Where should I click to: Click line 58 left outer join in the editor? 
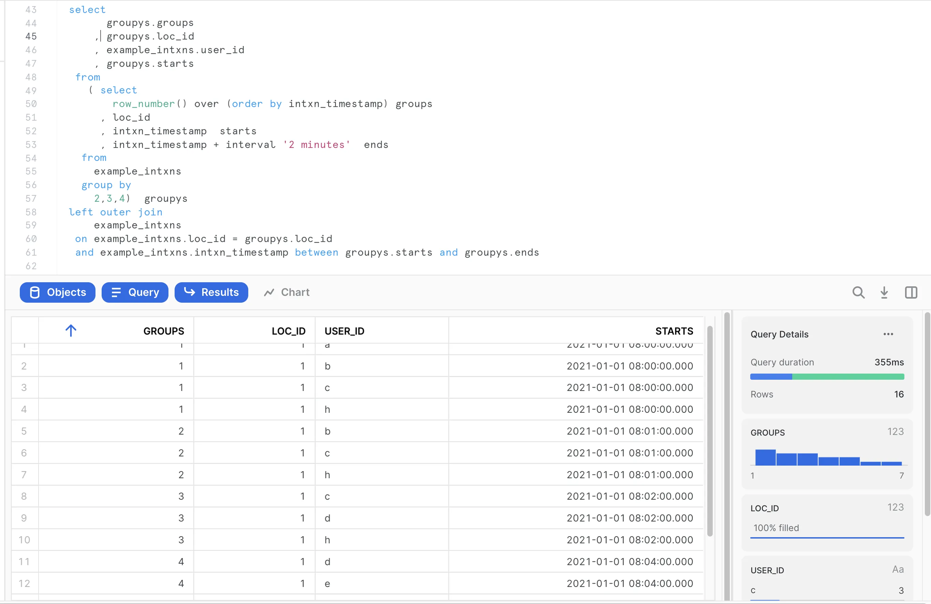[115, 212]
